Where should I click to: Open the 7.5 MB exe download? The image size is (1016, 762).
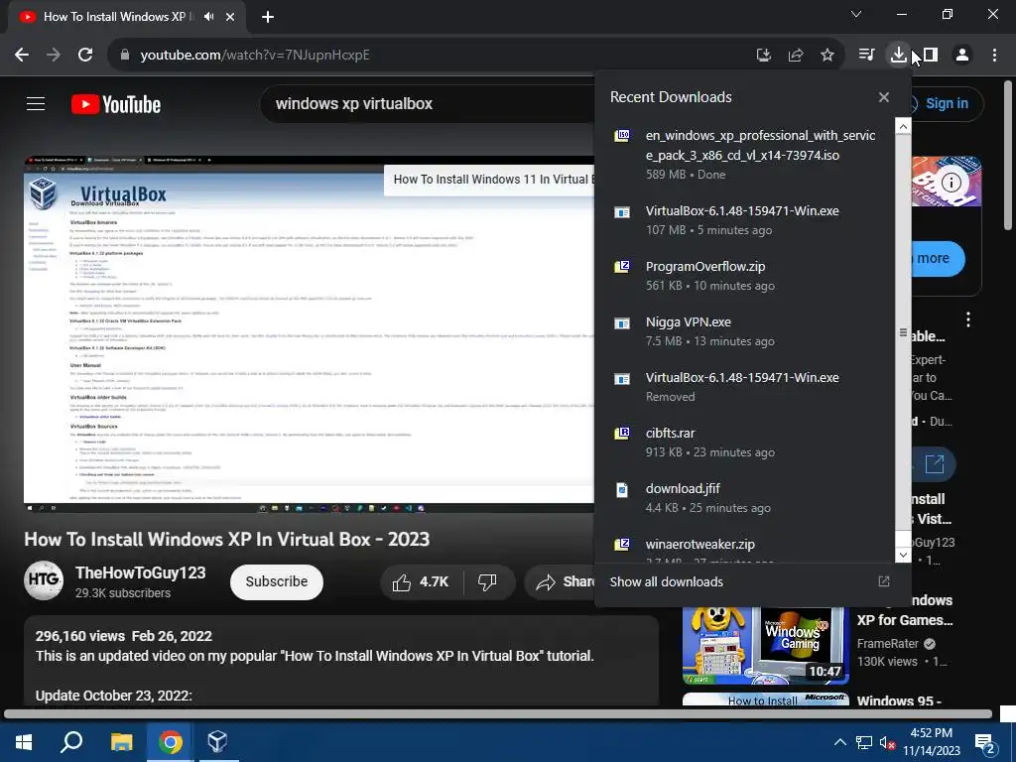coord(745,331)
